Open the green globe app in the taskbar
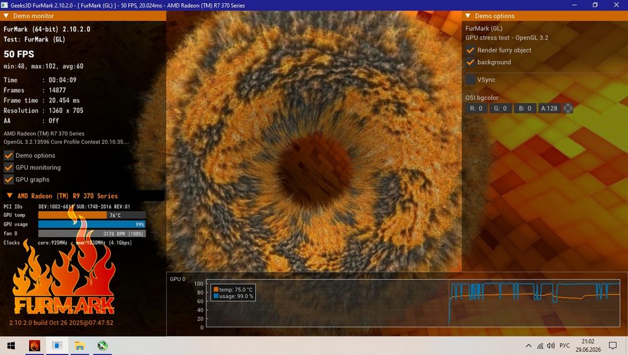 [x=102, y=346]
